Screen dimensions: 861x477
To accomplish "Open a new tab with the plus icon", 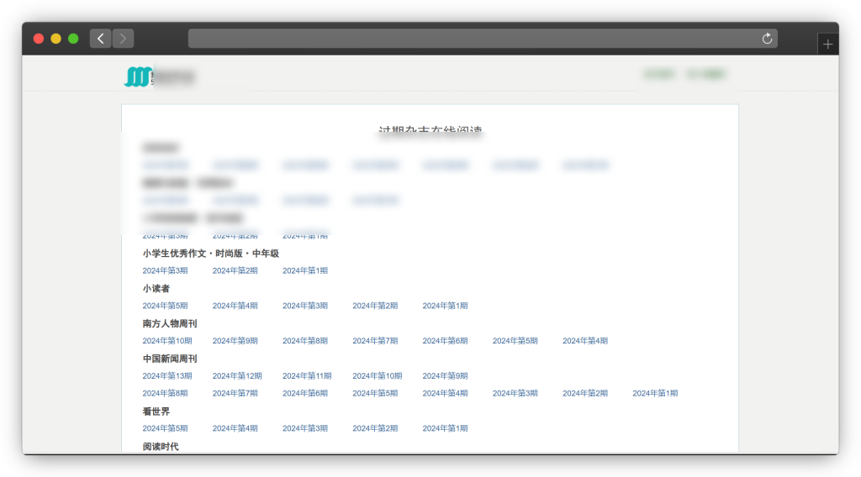I will point(827,45).
